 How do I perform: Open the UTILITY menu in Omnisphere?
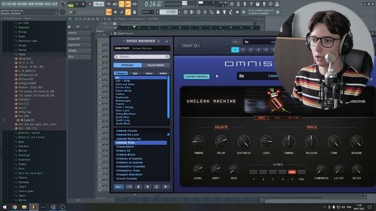pos(190,46)
